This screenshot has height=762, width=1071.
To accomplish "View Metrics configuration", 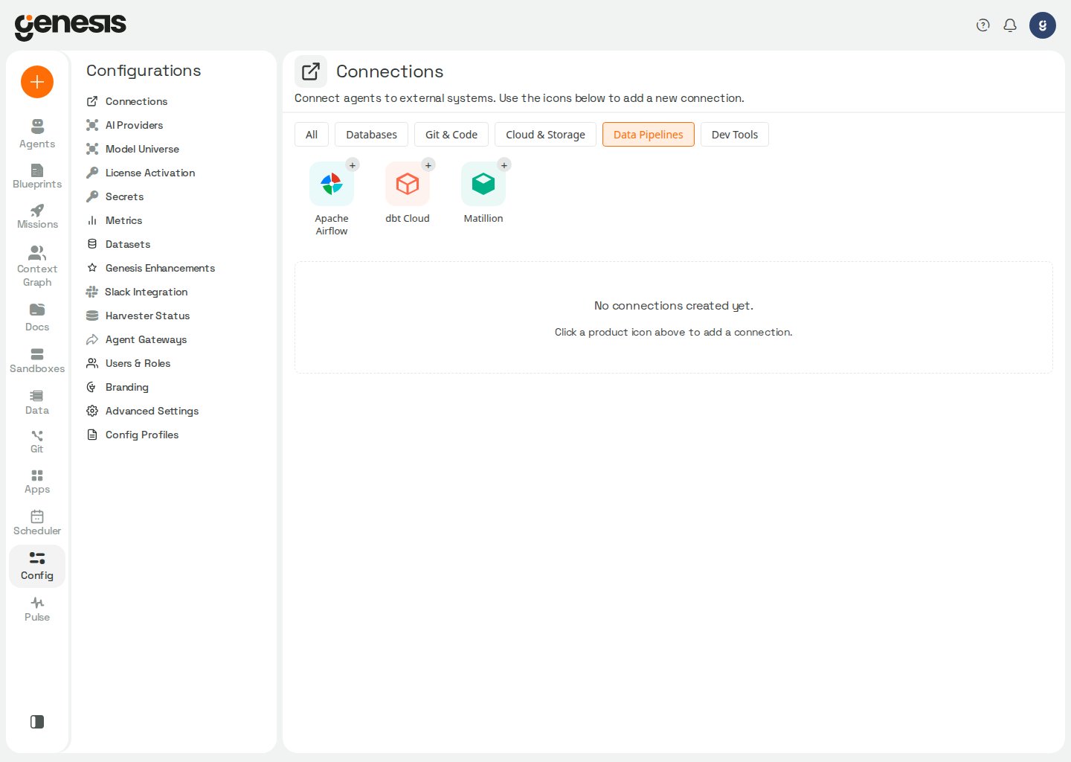I will 115,220.
